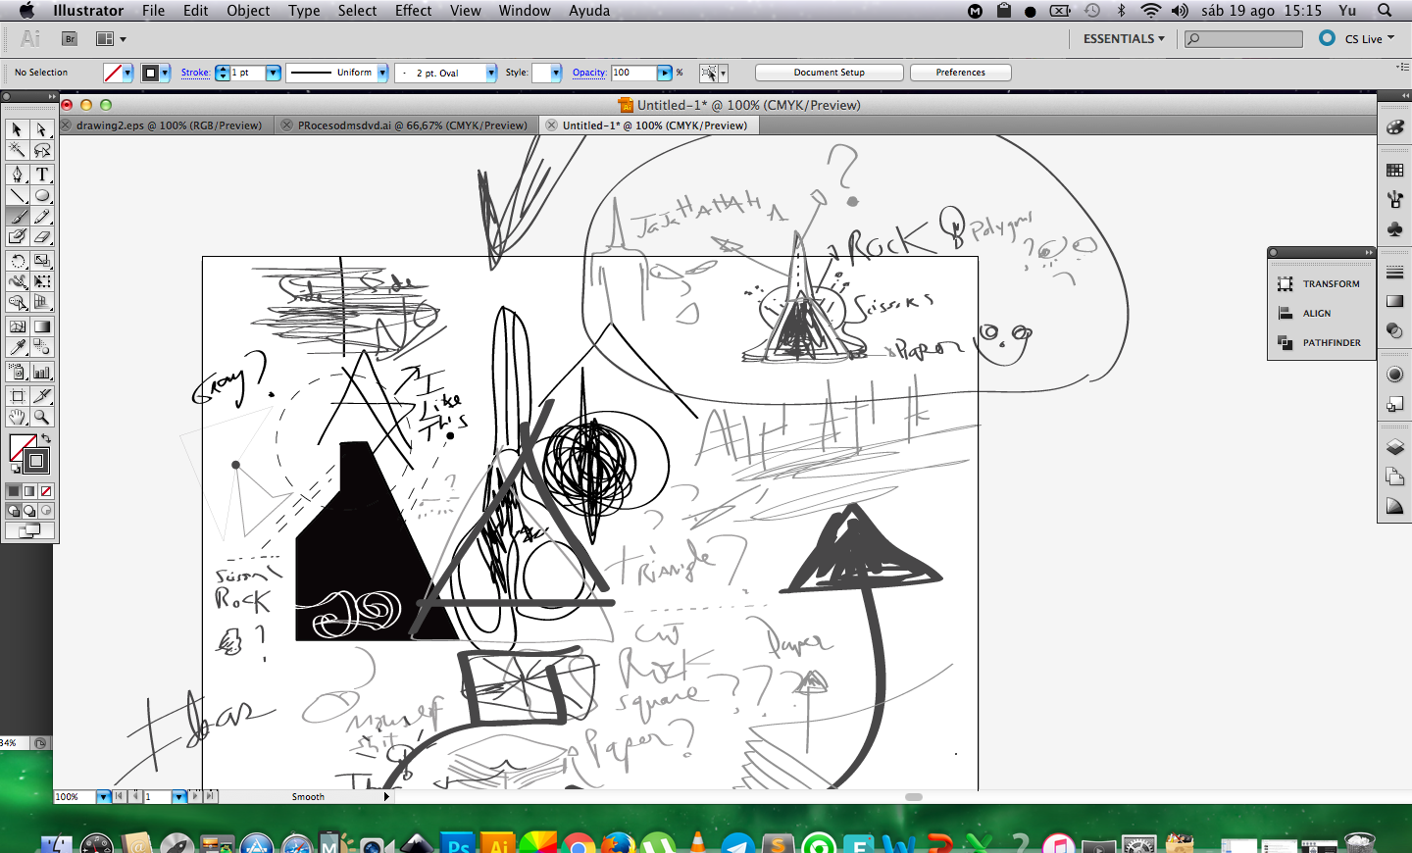Open the Style dropdown
1412x853 pixels.
pos(556,73)
